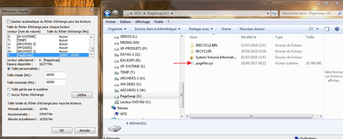This screenshot has width=343, height=139.
Task: Click the Forward navigation arrow in Explorer
Action: point(115,13)
